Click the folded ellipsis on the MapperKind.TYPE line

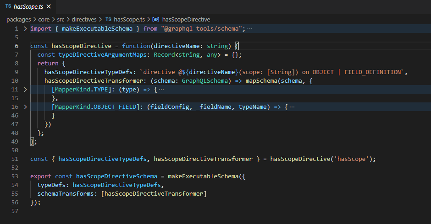click(161, 90)
